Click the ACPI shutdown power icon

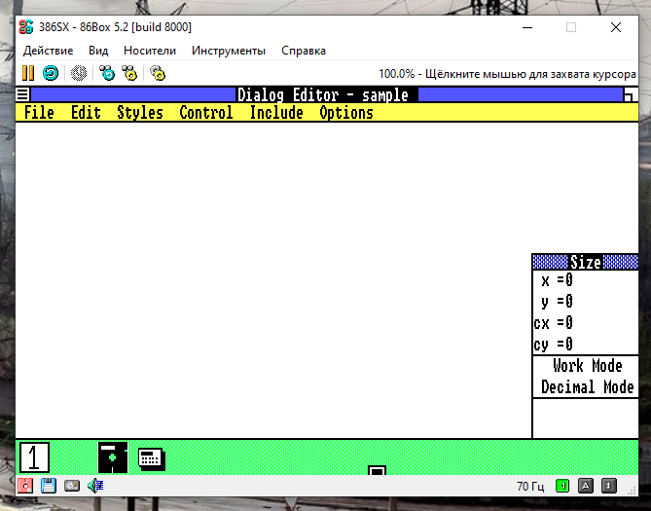click(x=79, y=73)
